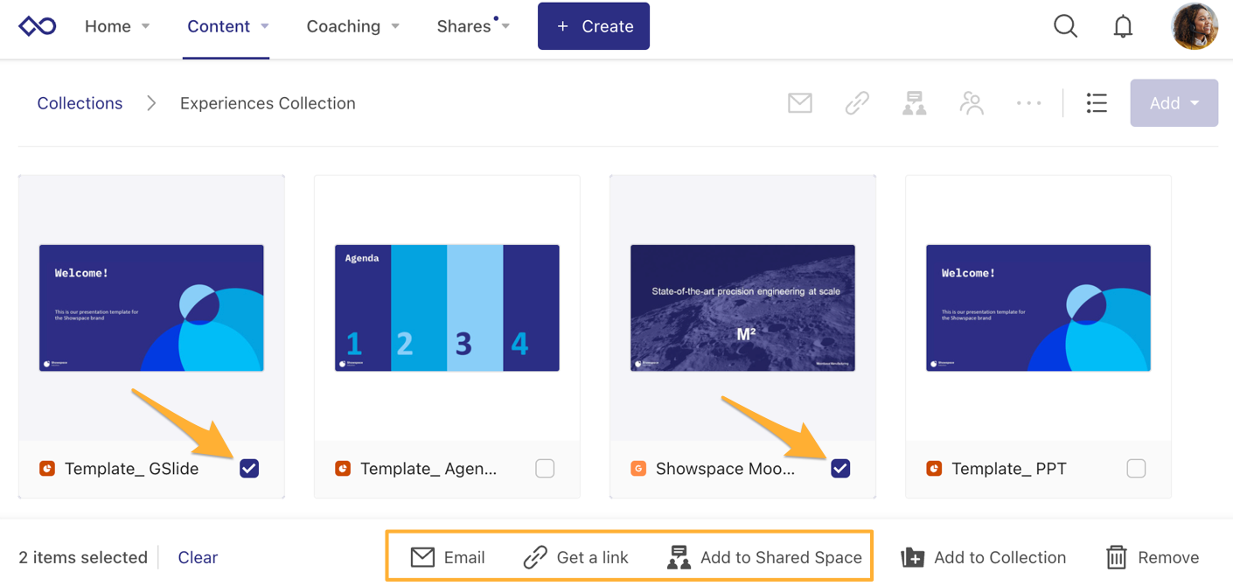Open the Template_ GSlide Welcome thumbnail

[x=151, y=308]
